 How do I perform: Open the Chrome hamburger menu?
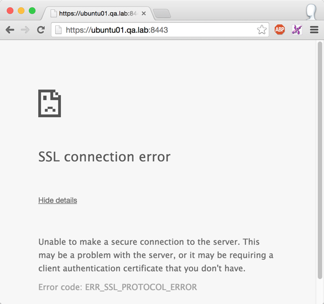click(x=314, y=30)
